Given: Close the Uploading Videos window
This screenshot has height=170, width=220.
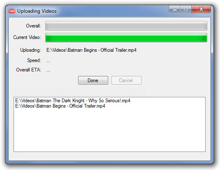Looking at the screenshot, I should pyautogui.click(x=201, y=9).
